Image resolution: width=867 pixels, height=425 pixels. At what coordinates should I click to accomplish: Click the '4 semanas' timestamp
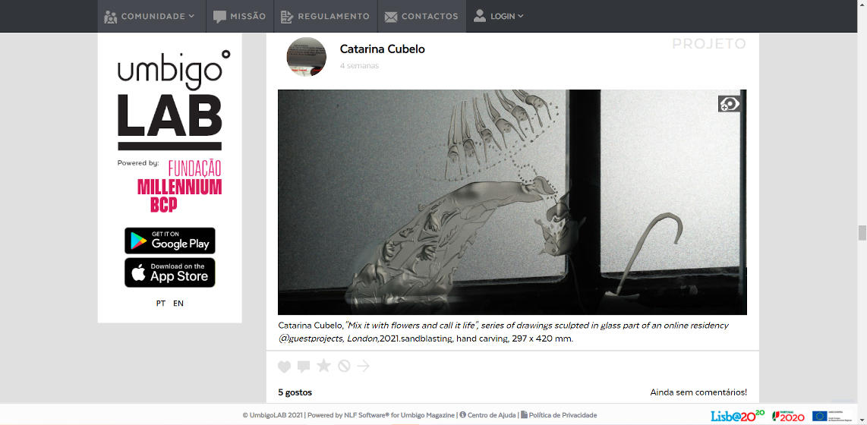[359, 66]
